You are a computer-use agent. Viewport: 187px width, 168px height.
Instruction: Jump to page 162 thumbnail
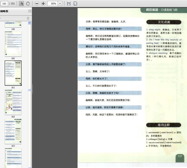pos(13,102)
